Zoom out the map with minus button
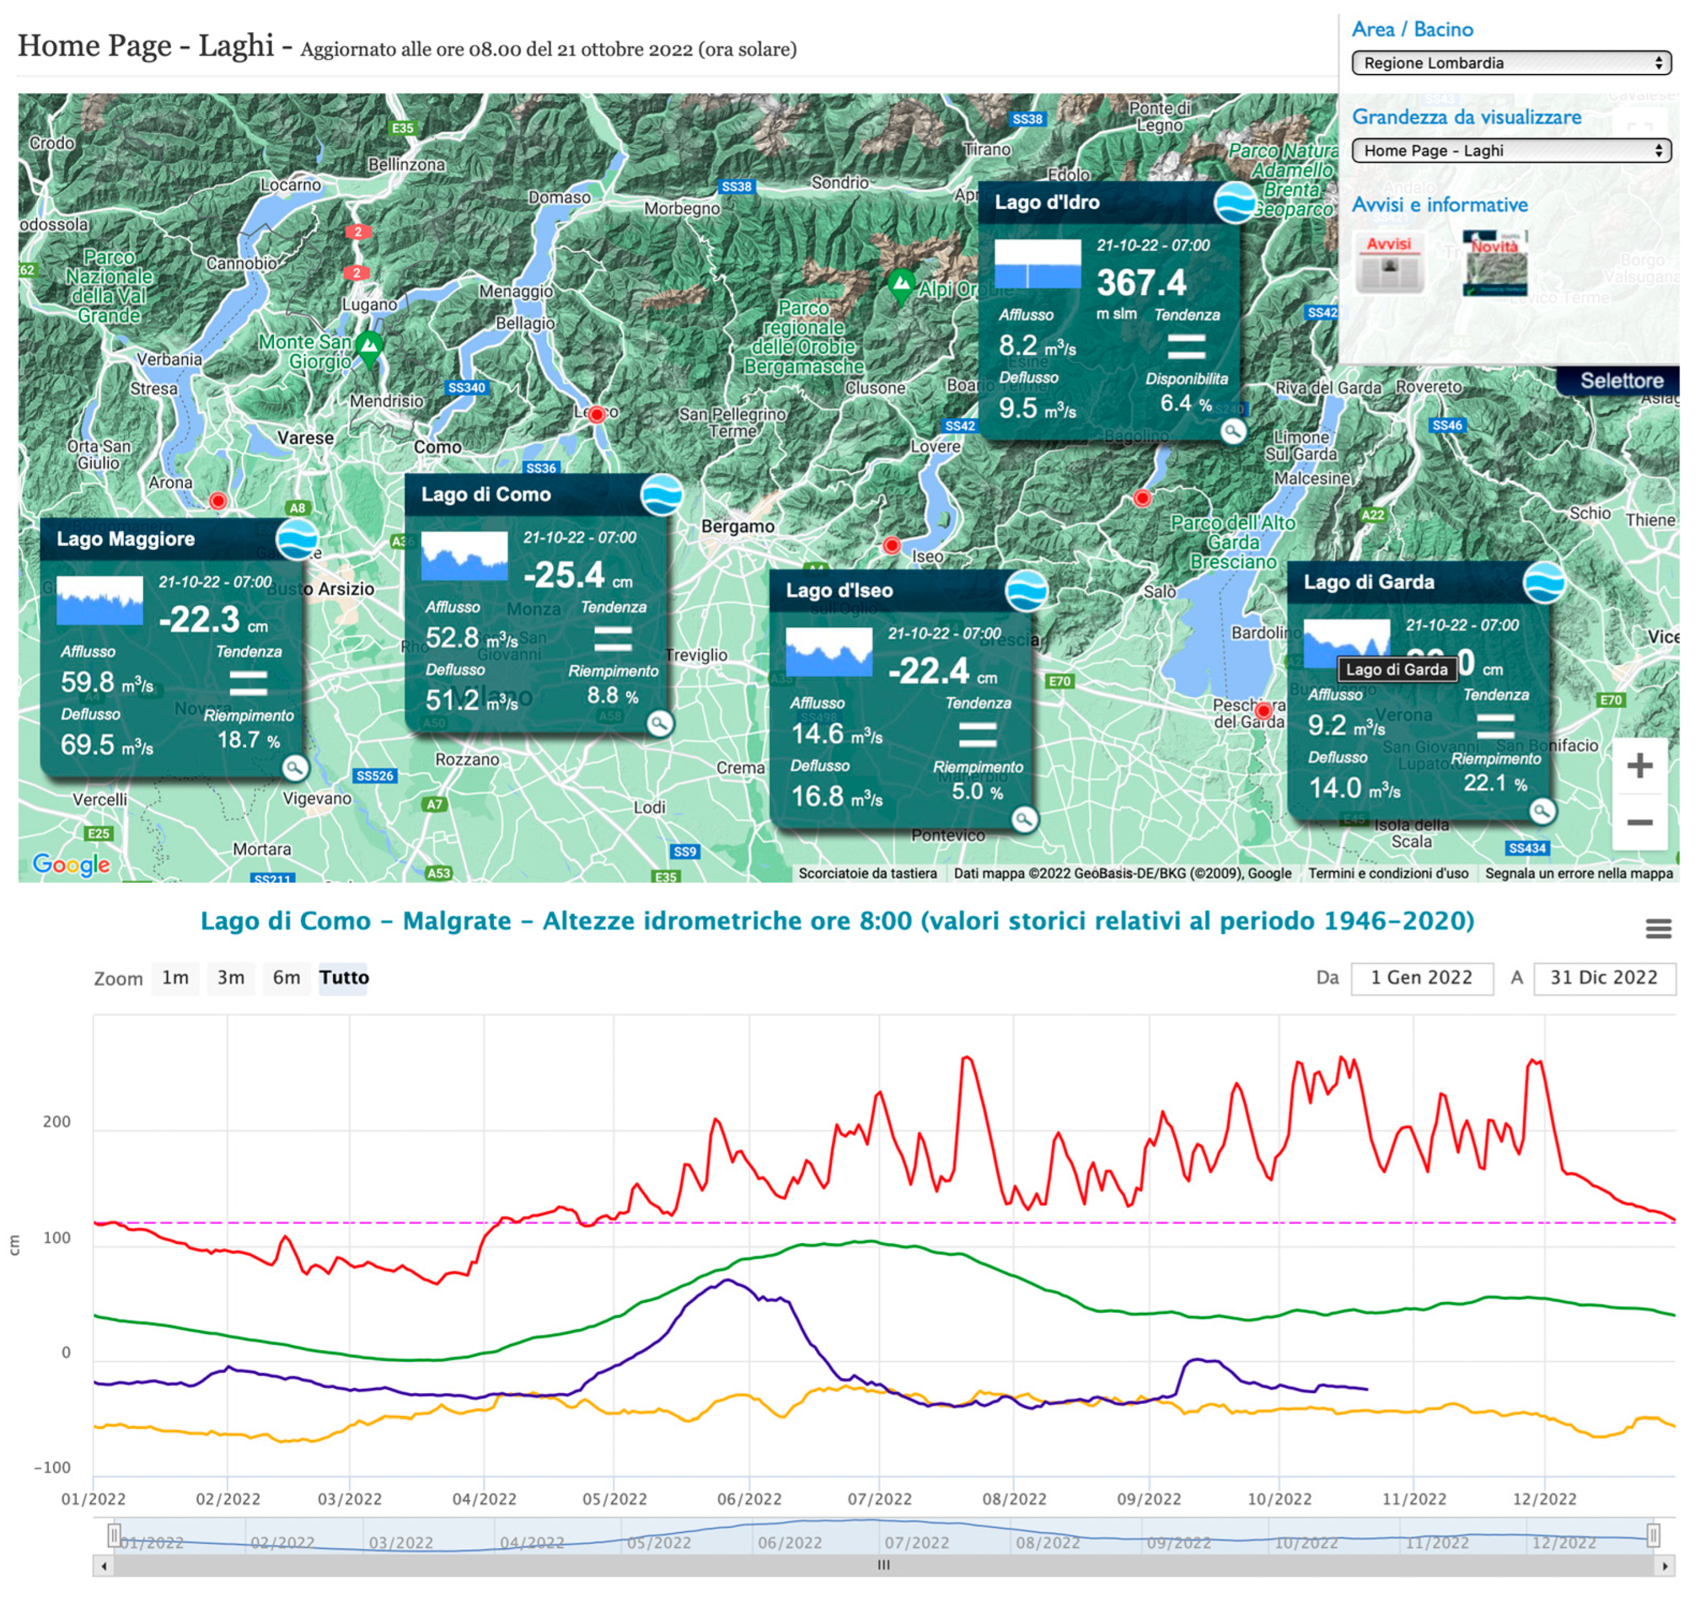This screenshot has width=1700, height=1597. [x=1639, y=823]
